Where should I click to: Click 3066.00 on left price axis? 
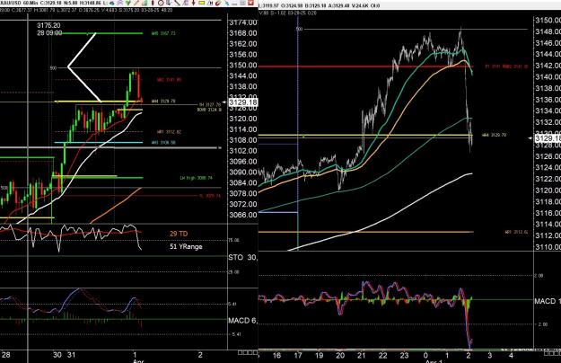pyautogui.click(x=243, y=215)
